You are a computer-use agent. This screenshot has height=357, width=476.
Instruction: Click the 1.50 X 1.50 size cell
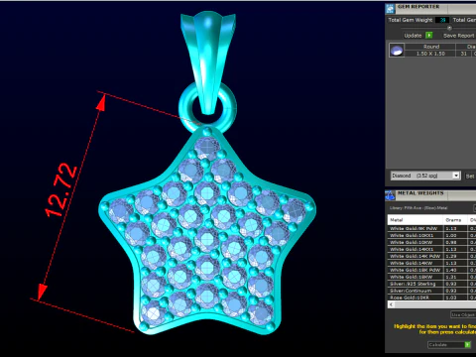pos(430,54)
